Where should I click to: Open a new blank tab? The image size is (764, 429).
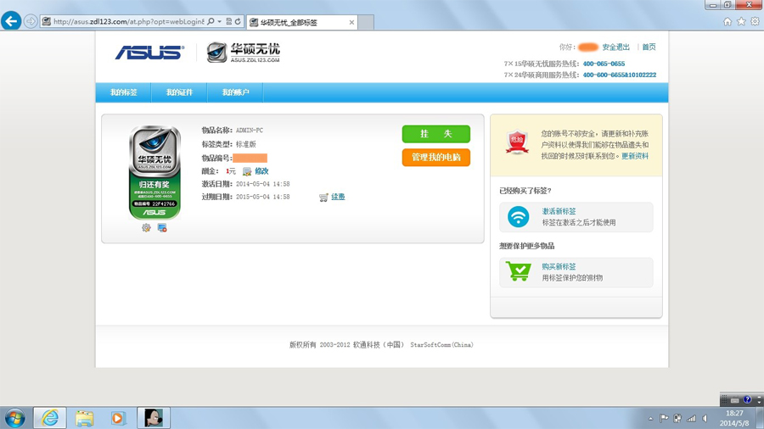pyautogui.click(x=366, y=22)
